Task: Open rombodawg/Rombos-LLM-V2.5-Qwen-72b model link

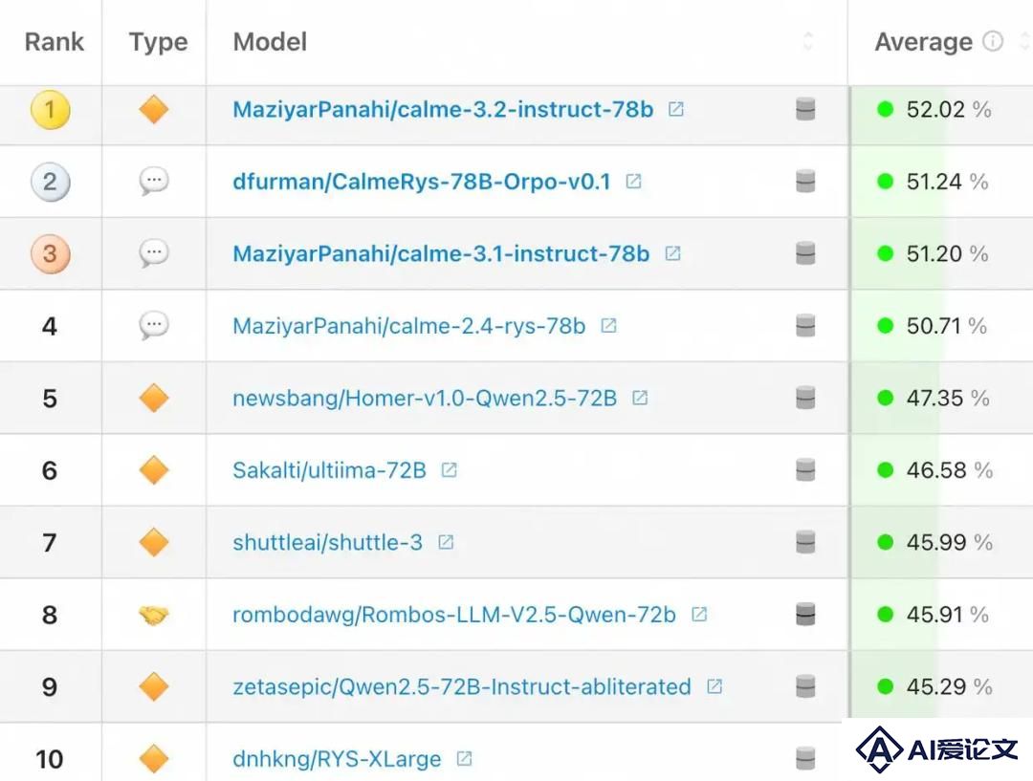Action: (x=454, y=615)
